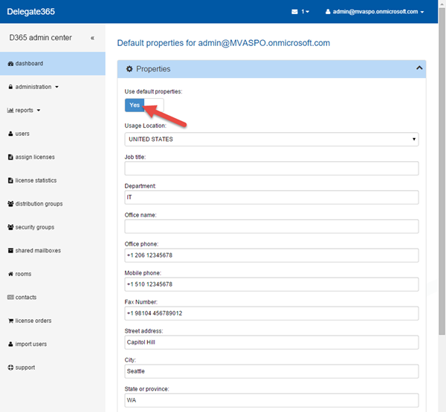Open the dashboard menu item
The image size is (446, 412).
(53, 64)
